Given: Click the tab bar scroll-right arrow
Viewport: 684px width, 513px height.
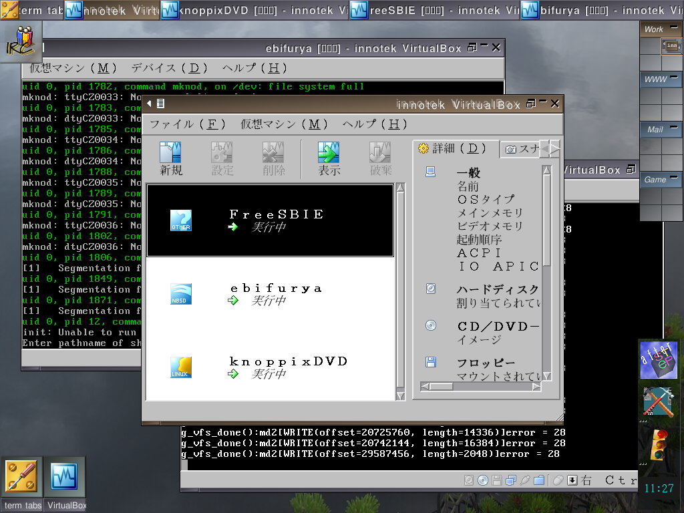Looking at the screenshot, I should tap(555, 149).
